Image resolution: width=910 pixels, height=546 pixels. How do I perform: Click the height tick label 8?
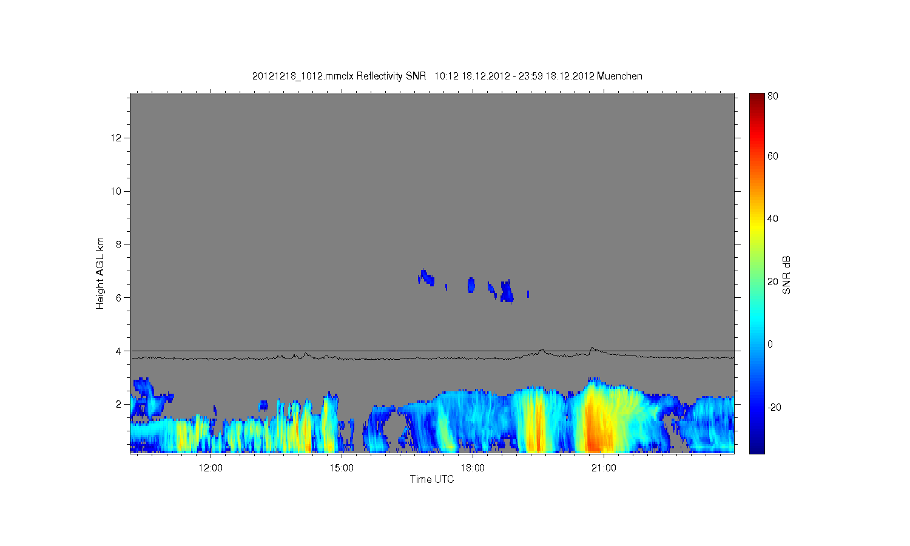(x=119, y=244)
